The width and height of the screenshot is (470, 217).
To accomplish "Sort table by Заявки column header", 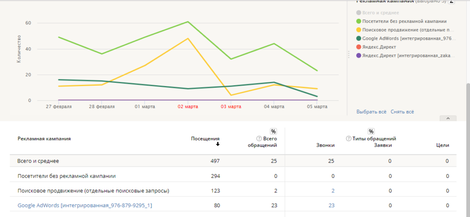I will [x=383, y=146].
